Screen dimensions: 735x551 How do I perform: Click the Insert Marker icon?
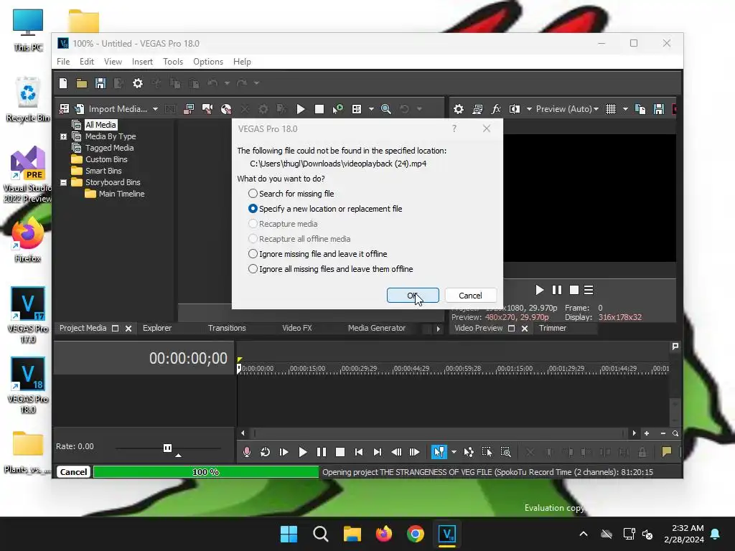[666, 452]
